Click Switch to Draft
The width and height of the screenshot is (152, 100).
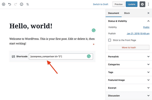pos(101,4)
